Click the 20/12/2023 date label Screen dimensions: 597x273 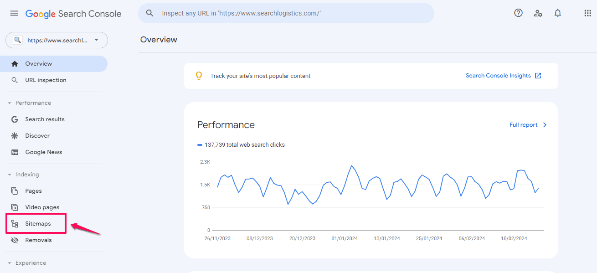(x=302, y=238)
